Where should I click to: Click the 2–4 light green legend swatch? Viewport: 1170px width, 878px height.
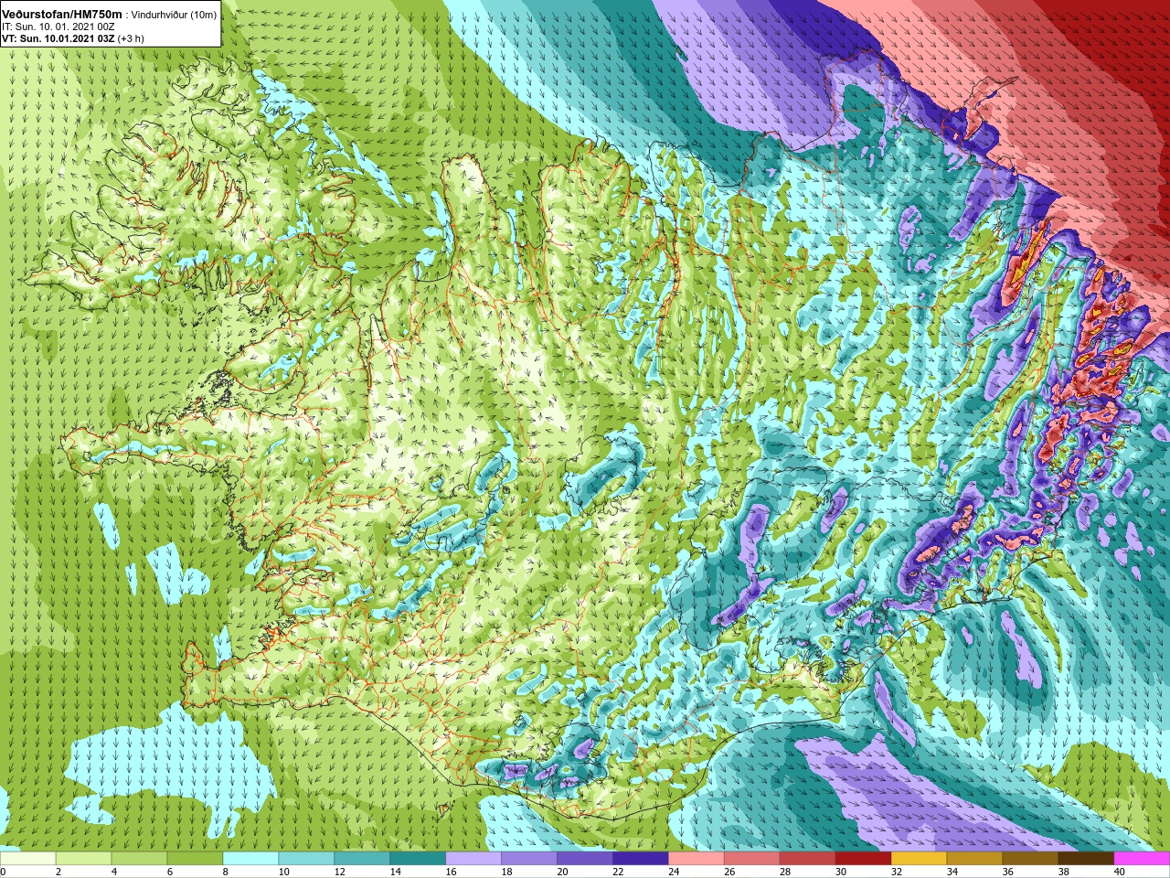coord(84,859)
